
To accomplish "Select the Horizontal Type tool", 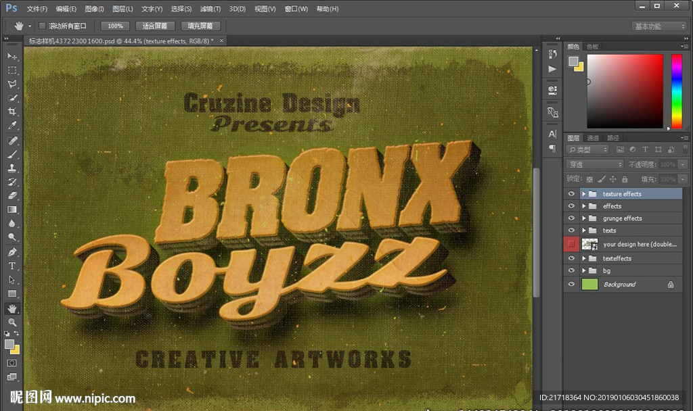I will tap(12, 266).
